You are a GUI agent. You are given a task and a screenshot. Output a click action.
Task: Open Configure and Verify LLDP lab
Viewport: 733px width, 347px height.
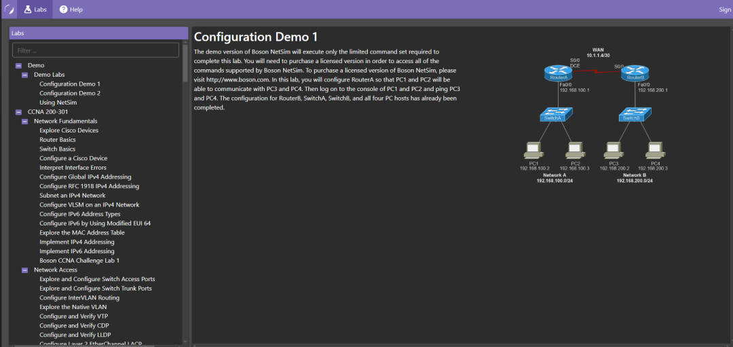(75, 335)
